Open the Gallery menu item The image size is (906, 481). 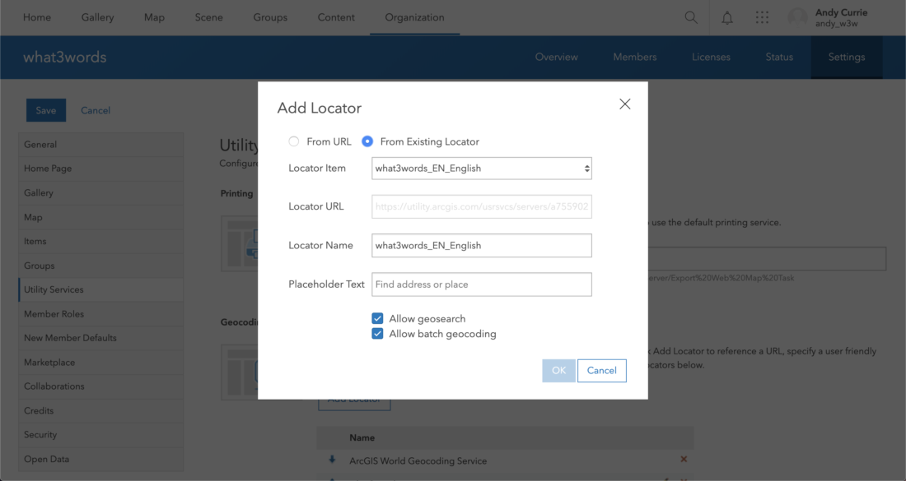click(98, 17)
